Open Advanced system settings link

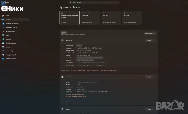[108, 70]
